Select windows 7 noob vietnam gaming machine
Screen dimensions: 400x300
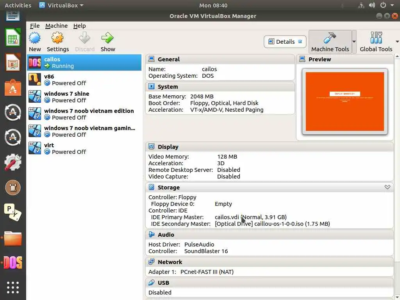pos(84,131)
